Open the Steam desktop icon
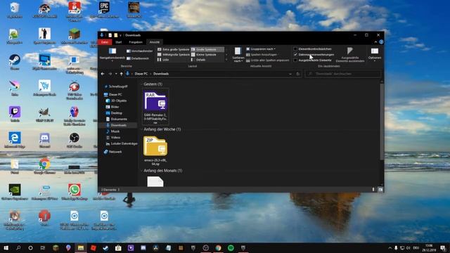Viewport: 450px width, 253px height. (15, 63)
